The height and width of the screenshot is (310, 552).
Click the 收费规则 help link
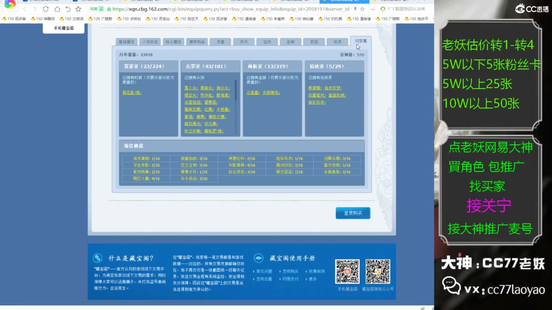(317, 271)
